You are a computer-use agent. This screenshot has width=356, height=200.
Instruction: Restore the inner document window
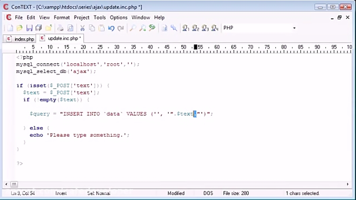point(340,17)
